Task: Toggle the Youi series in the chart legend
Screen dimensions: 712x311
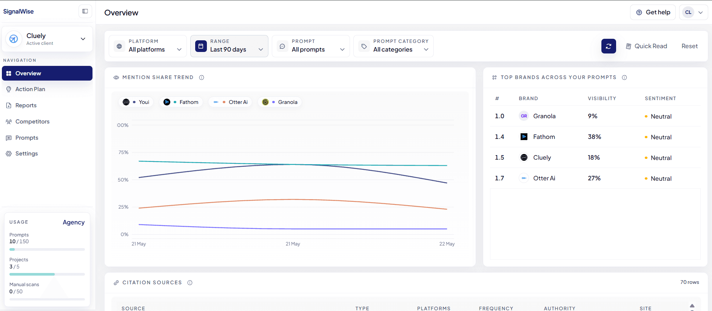Action: point(136,102)
